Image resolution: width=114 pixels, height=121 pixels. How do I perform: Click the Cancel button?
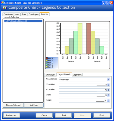click(44, 115)
